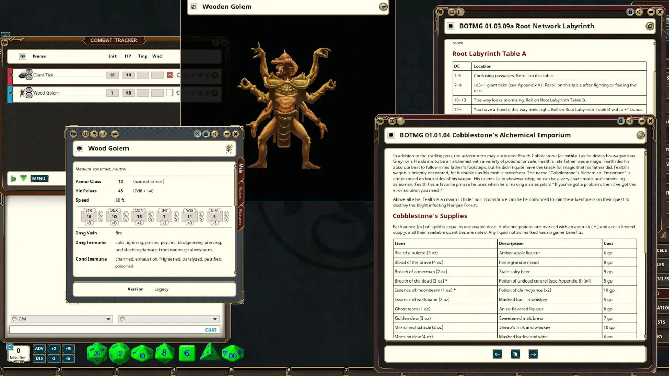Go to previous story page in Cobblestone window
669x376 pixels.
coord(498,354)
